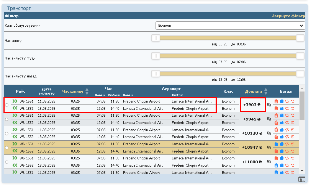The image size is (316, 188).
Task: Click the scroll down arrow of the flights table
Action: click(x=302, y=171)
